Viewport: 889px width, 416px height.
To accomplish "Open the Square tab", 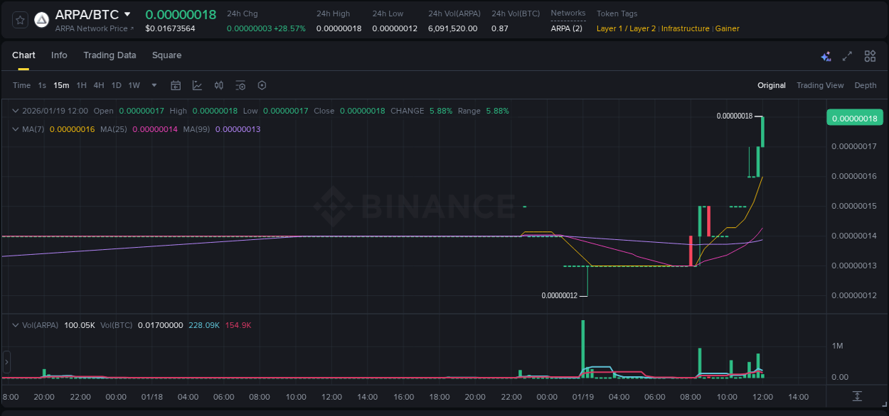I will coord(166,55).
